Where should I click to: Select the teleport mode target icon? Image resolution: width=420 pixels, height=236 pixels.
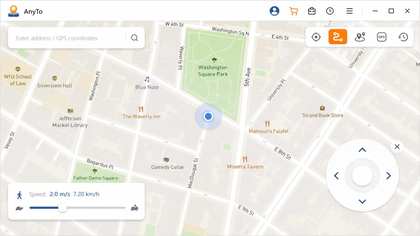point(316,37)
